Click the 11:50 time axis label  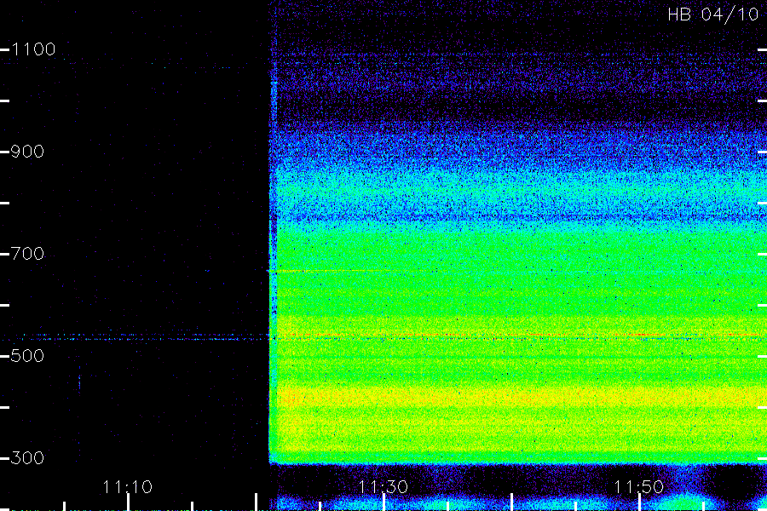coord(639,487)
